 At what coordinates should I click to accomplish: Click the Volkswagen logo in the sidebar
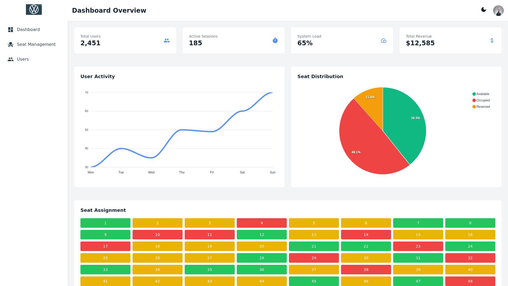(x=34, y=10)
